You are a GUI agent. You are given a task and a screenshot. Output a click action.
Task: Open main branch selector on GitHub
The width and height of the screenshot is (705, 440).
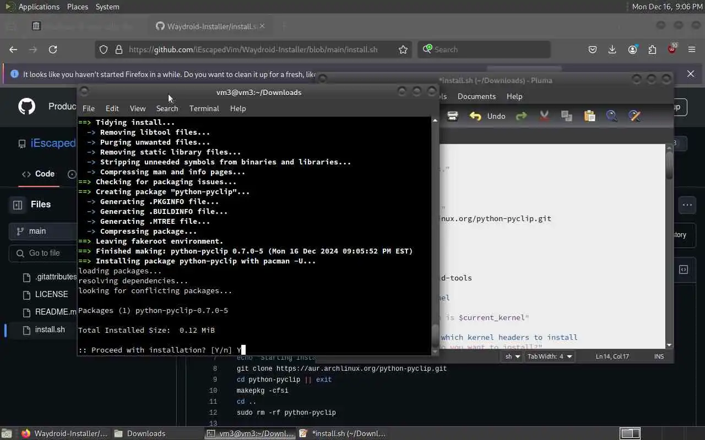[43, 231]
